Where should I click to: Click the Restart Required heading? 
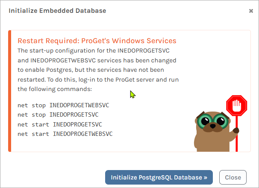pos(97,41)
